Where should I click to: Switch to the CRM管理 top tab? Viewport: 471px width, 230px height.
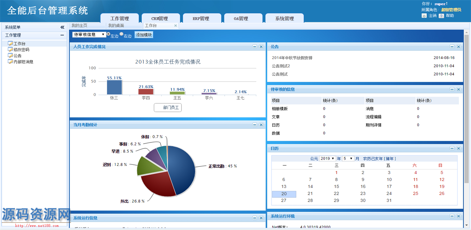click(x=159, y=19)
